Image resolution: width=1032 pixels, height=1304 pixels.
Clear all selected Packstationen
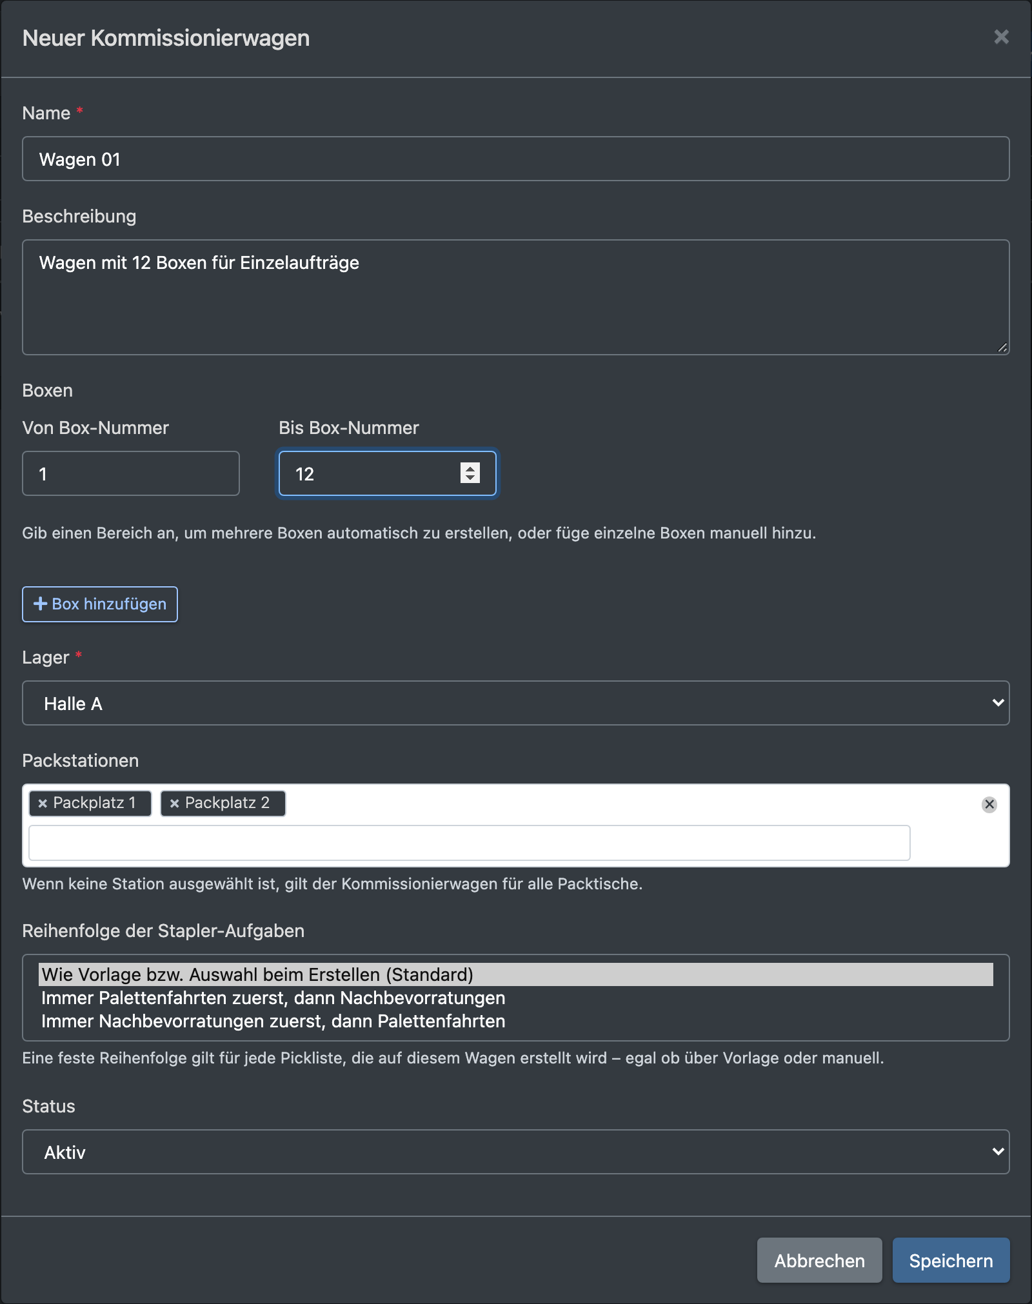coord(989,804)
